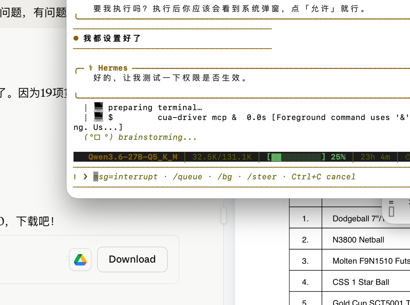Click the context usage progress bar
This screenshot has height=305, width=410.
(x=296, y=157)
